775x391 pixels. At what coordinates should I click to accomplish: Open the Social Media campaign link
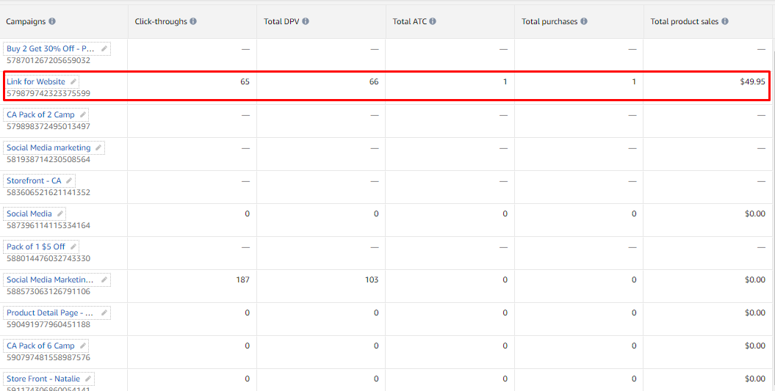(x=29, y=213)
